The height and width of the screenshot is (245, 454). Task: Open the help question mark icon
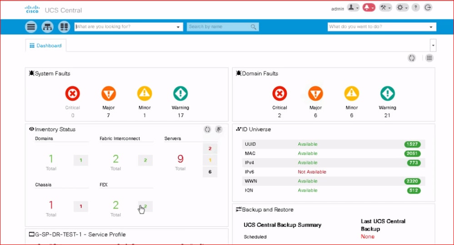[x=415, y=8]
